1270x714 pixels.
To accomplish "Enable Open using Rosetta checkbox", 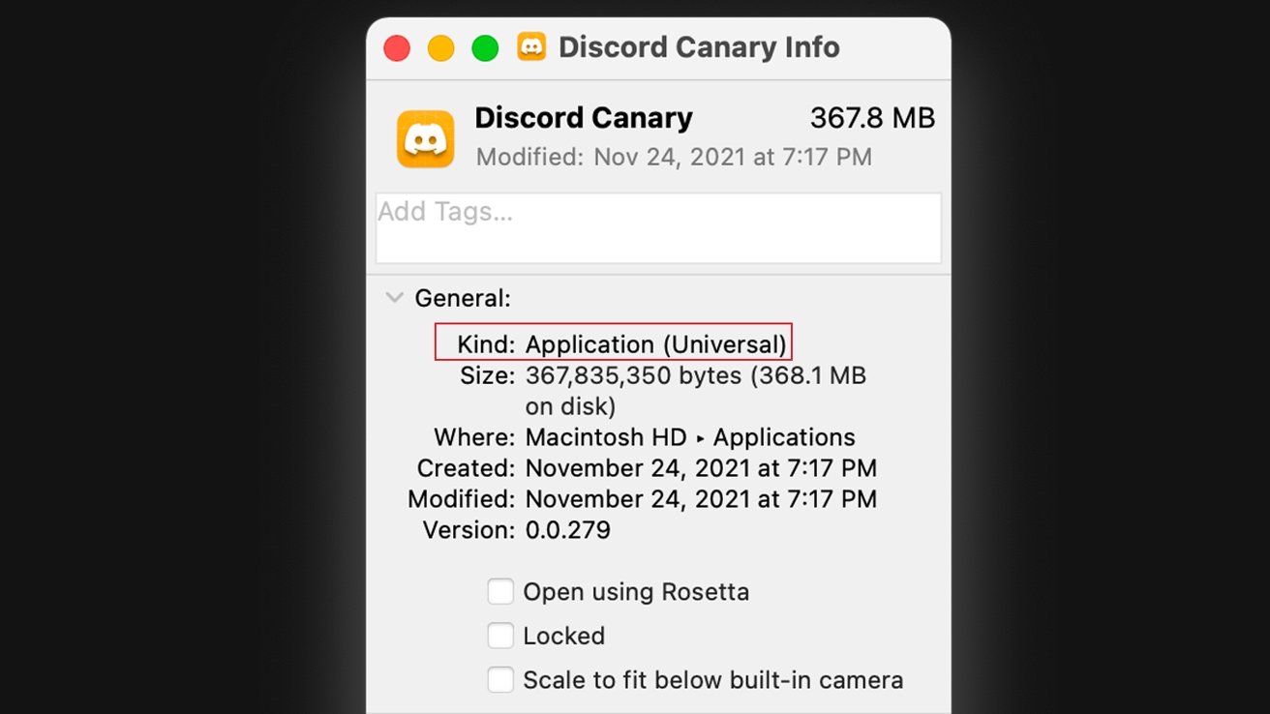I will (x=500, y=591).
